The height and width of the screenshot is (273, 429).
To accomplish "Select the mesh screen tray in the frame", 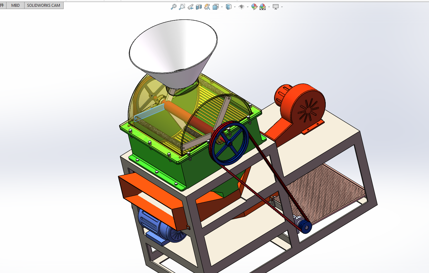I will 323,194.
